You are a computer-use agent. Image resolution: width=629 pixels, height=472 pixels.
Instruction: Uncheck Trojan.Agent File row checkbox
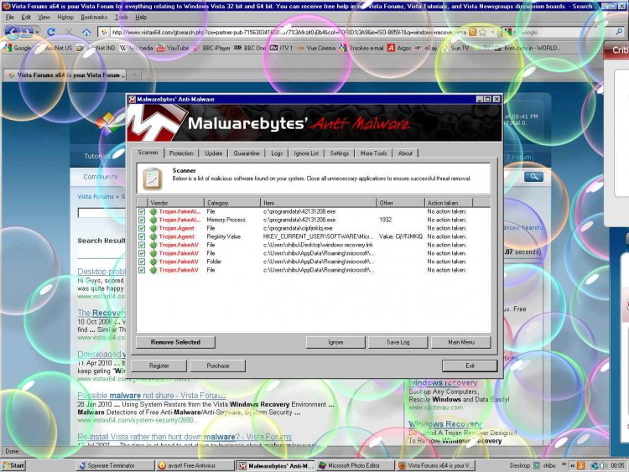[x=142, y=228]
